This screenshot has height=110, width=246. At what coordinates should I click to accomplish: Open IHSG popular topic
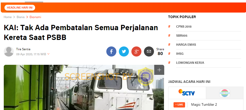pyautogui.click(x=180, y=54)
